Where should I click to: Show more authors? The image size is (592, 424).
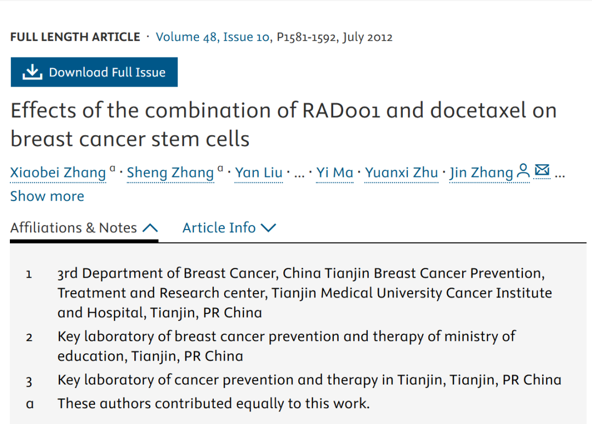click(x=47, y=196)
